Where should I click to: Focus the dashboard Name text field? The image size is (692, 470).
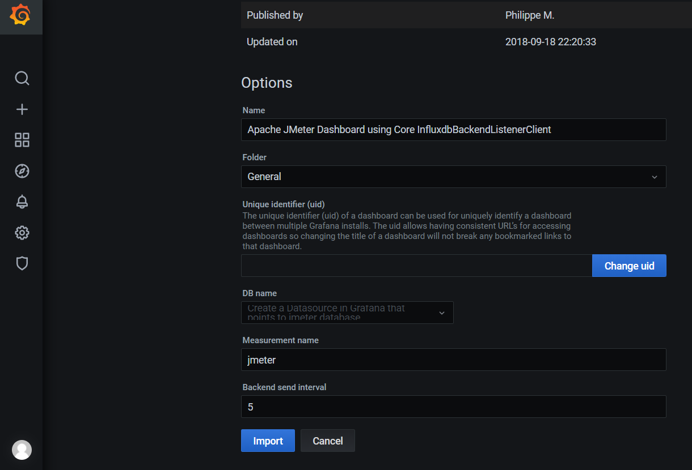click(453, 130)
